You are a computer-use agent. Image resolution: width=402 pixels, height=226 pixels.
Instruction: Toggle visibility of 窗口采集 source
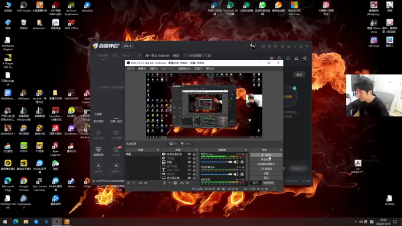[189, 166]
